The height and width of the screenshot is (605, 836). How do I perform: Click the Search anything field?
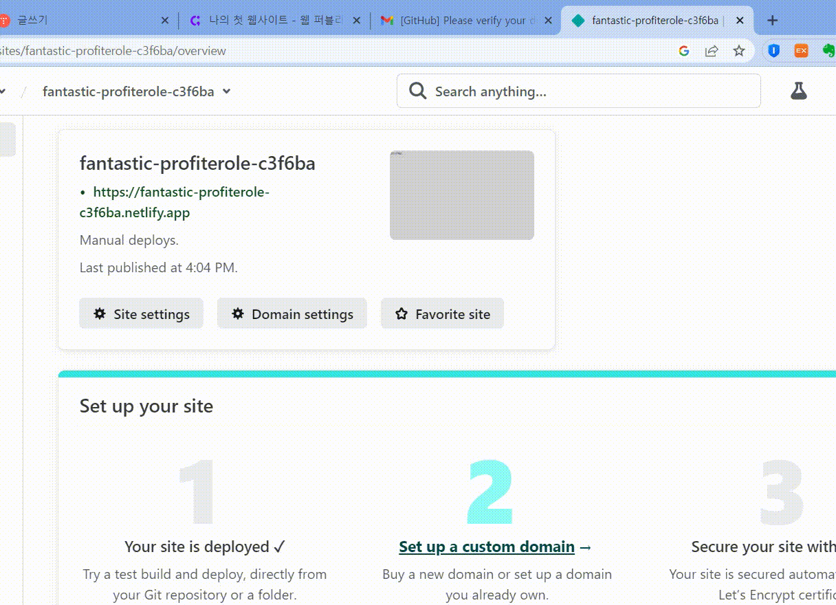coord(579,91)
